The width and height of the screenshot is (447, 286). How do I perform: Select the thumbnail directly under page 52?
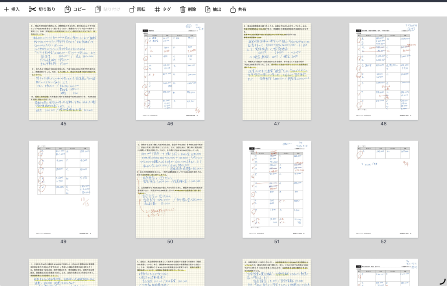tap(384, 272)
